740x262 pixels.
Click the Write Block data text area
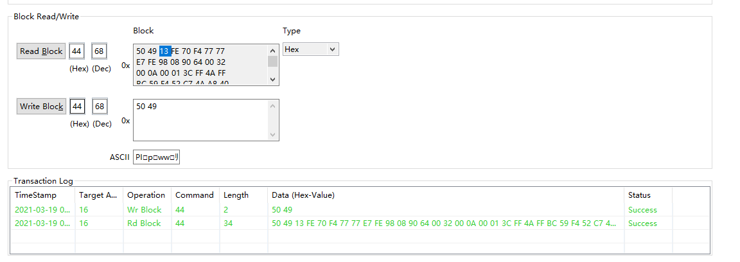(x=200, y=119)
